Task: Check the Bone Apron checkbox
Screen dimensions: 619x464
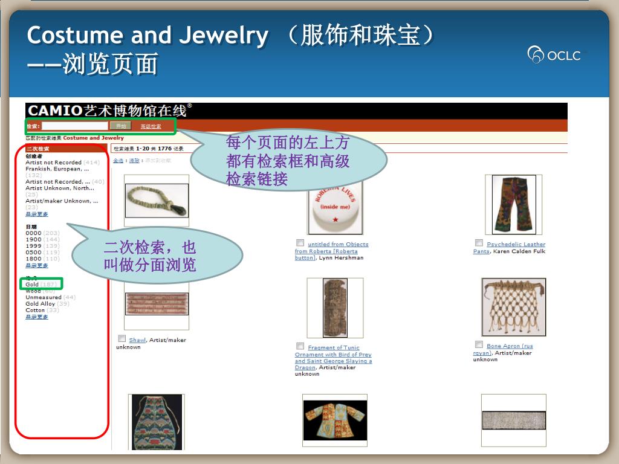Action: pos(479,344)
